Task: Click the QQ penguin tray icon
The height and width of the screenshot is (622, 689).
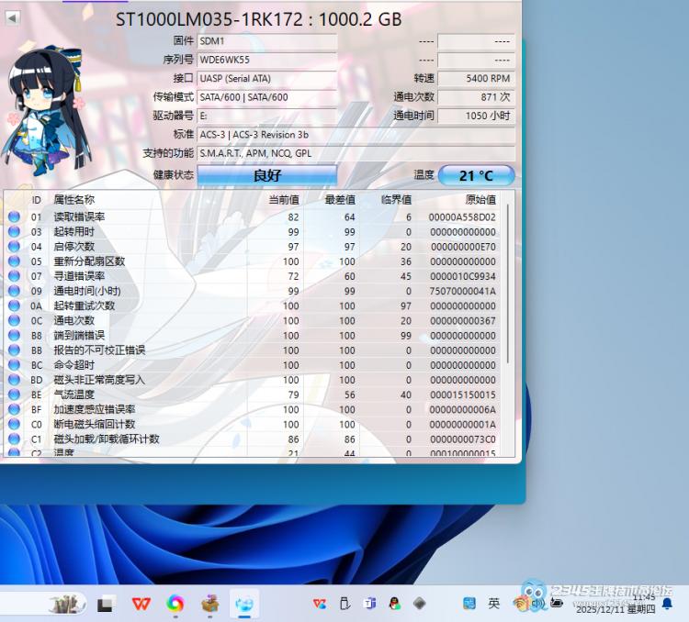Action: tap(394, 603)
